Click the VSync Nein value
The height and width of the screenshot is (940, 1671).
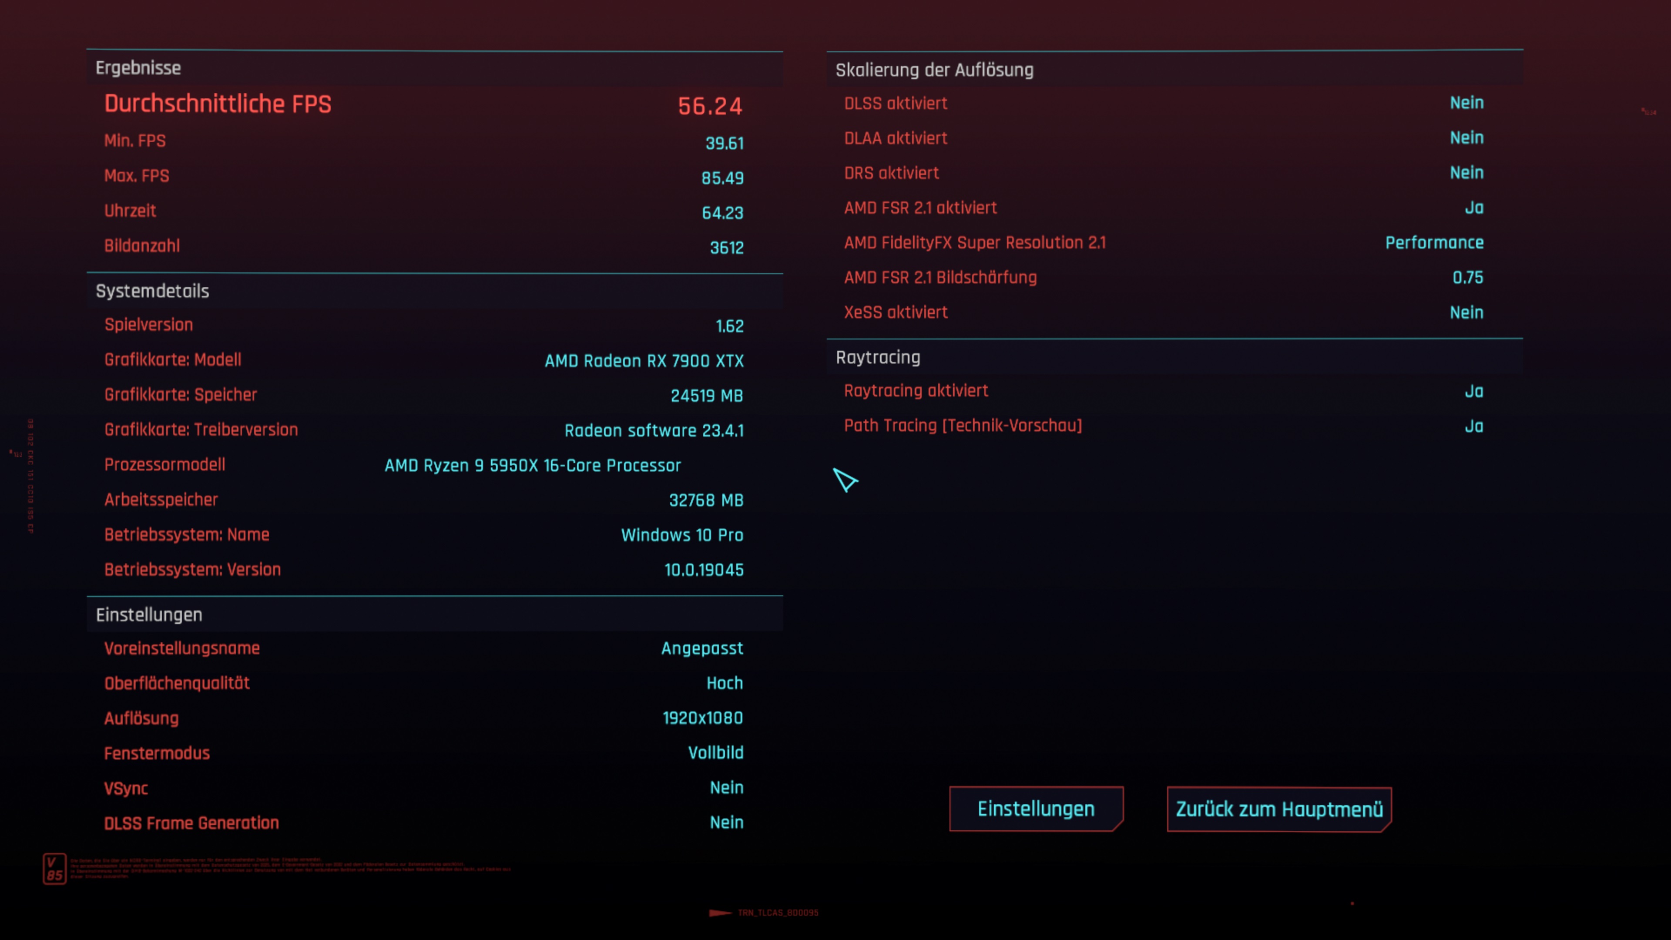pos(726,788)
